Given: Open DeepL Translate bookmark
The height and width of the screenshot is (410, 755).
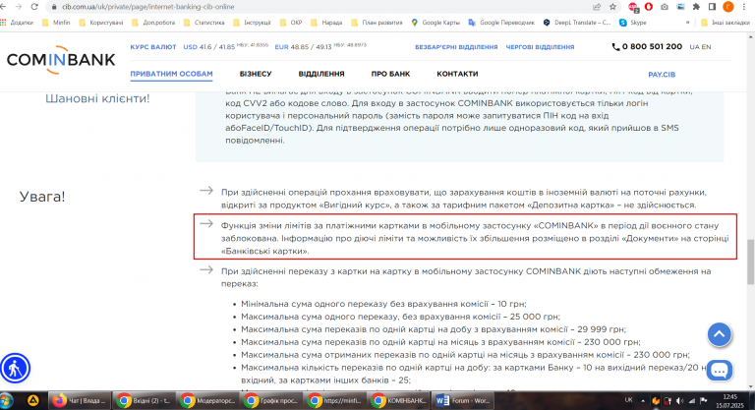Looking at the screenshot, I should pos(577,23).
